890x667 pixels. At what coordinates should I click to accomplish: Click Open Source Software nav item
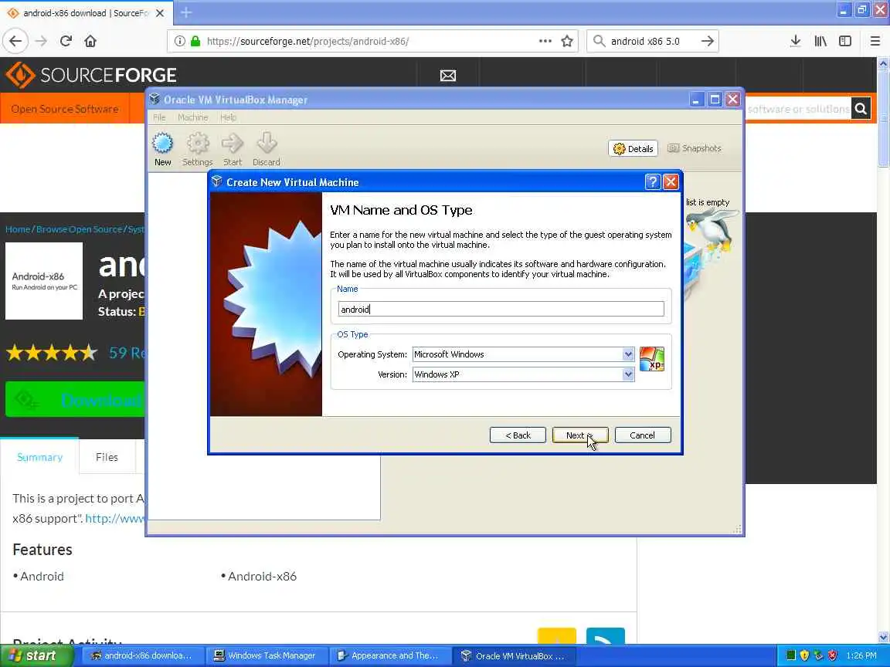(x=65, y=109)
